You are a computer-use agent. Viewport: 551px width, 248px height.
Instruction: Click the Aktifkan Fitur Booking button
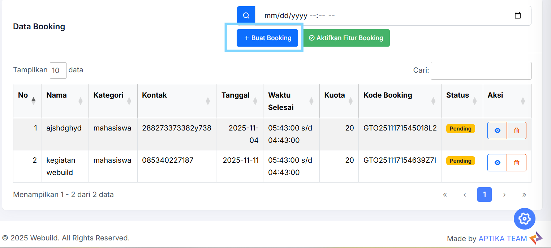coord(346,38)
